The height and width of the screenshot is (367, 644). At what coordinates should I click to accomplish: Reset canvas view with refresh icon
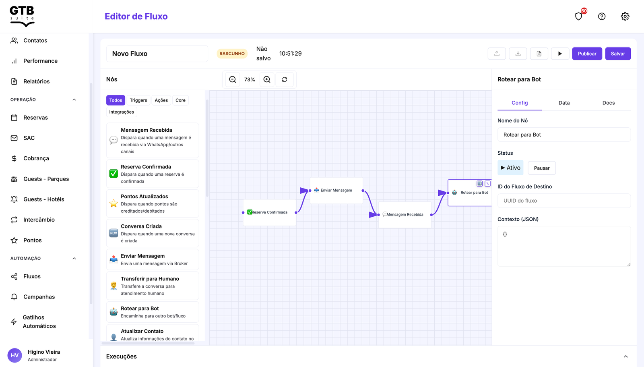click(285, 80)
